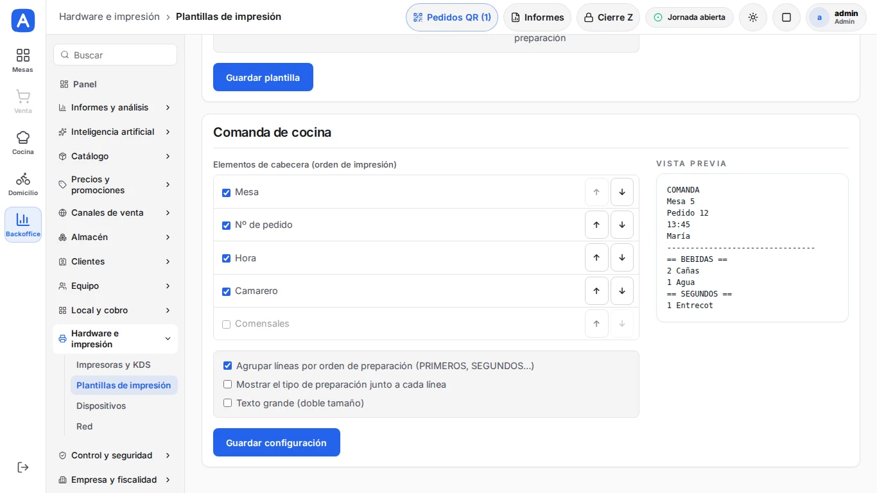Open Cierre Z button
Image resolution: width=877 pixels, height=493 pixels.
click(x=608, y=17)
